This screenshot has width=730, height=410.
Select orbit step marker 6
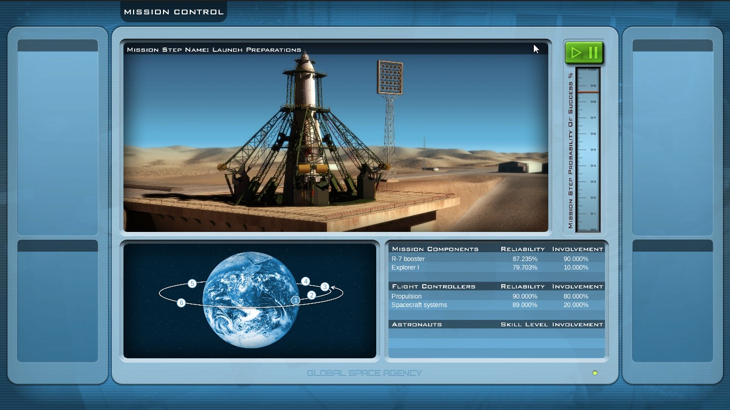click(x=181, y=303)
